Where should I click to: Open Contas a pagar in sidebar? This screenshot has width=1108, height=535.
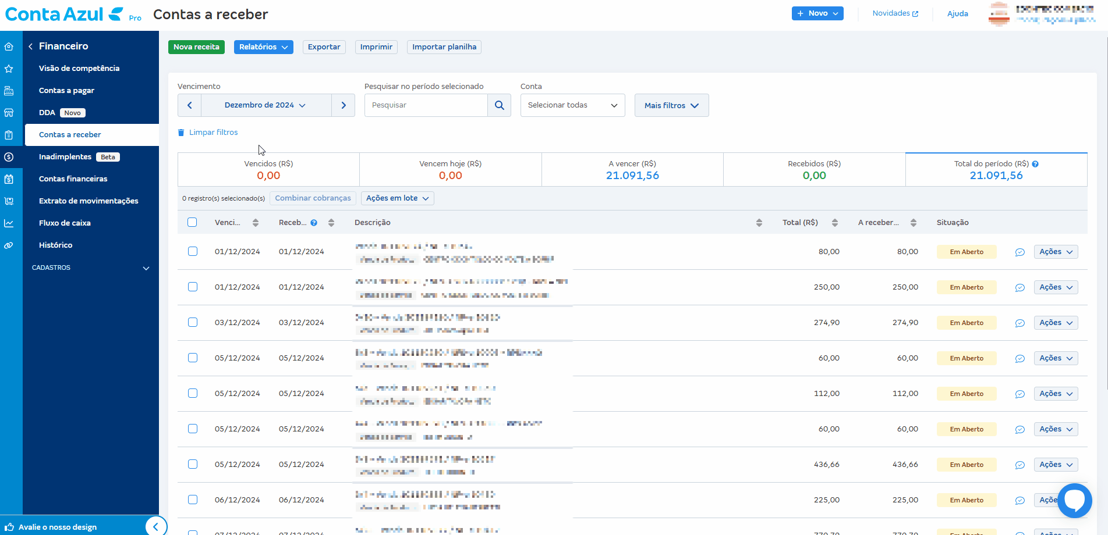[x=66, y=91]
